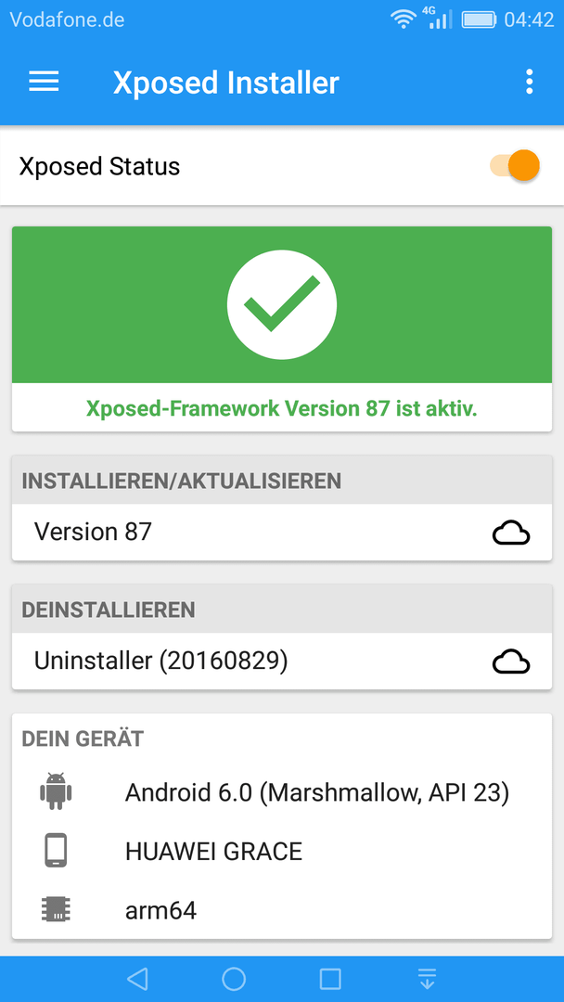Open recent apps square button
The image size is (564, 1002).
click(x=330, y=979)
